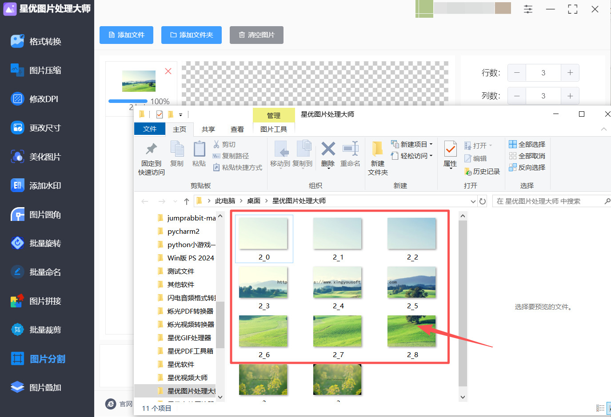The width and height of the screenshot is (611, 417).
Task: Click 反向选择 invert selection command
Action: [527, 167]
